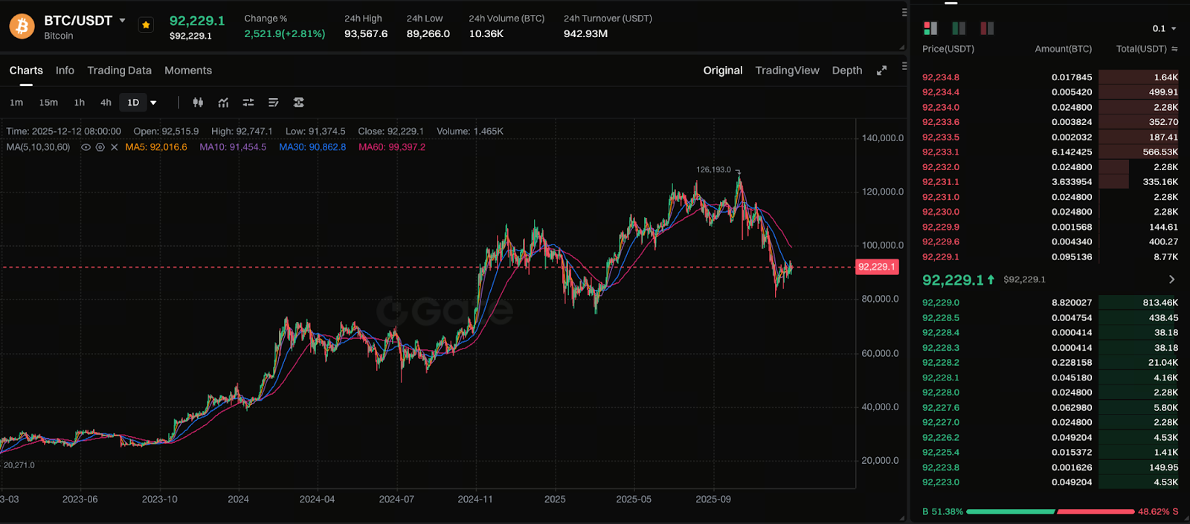Click the candlestick chart type icon

click(x=198, y=103)
